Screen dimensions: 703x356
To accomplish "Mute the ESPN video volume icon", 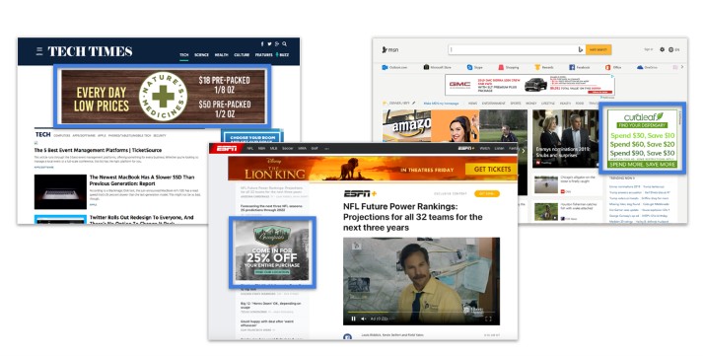I will 364,319.
